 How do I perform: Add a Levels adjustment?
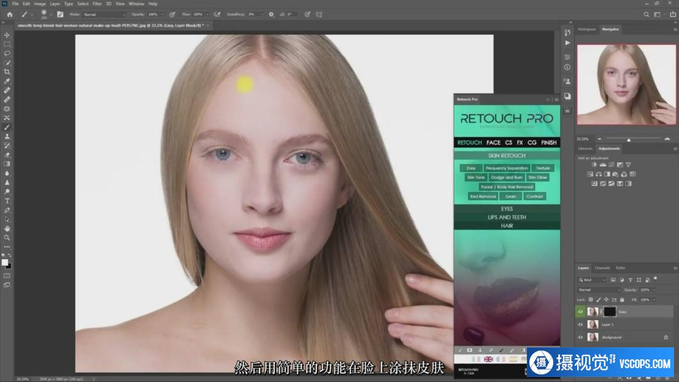coord(602,165)
